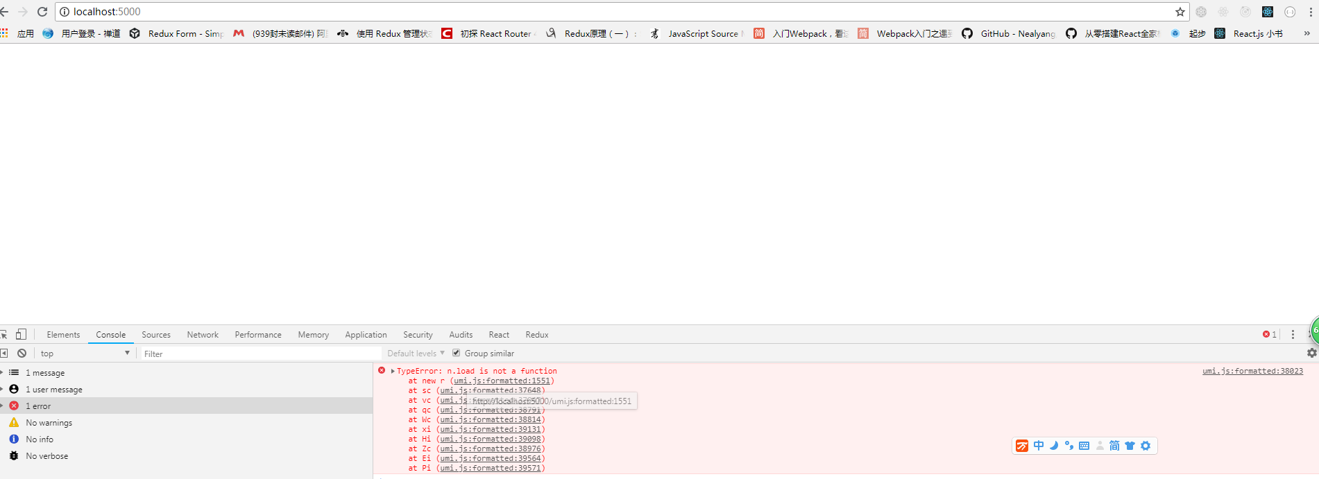Open the 初探 React Router bookmark
The width and height of the screenshot is (1319, 479).
pyautogui.click(x=488, y=33)
